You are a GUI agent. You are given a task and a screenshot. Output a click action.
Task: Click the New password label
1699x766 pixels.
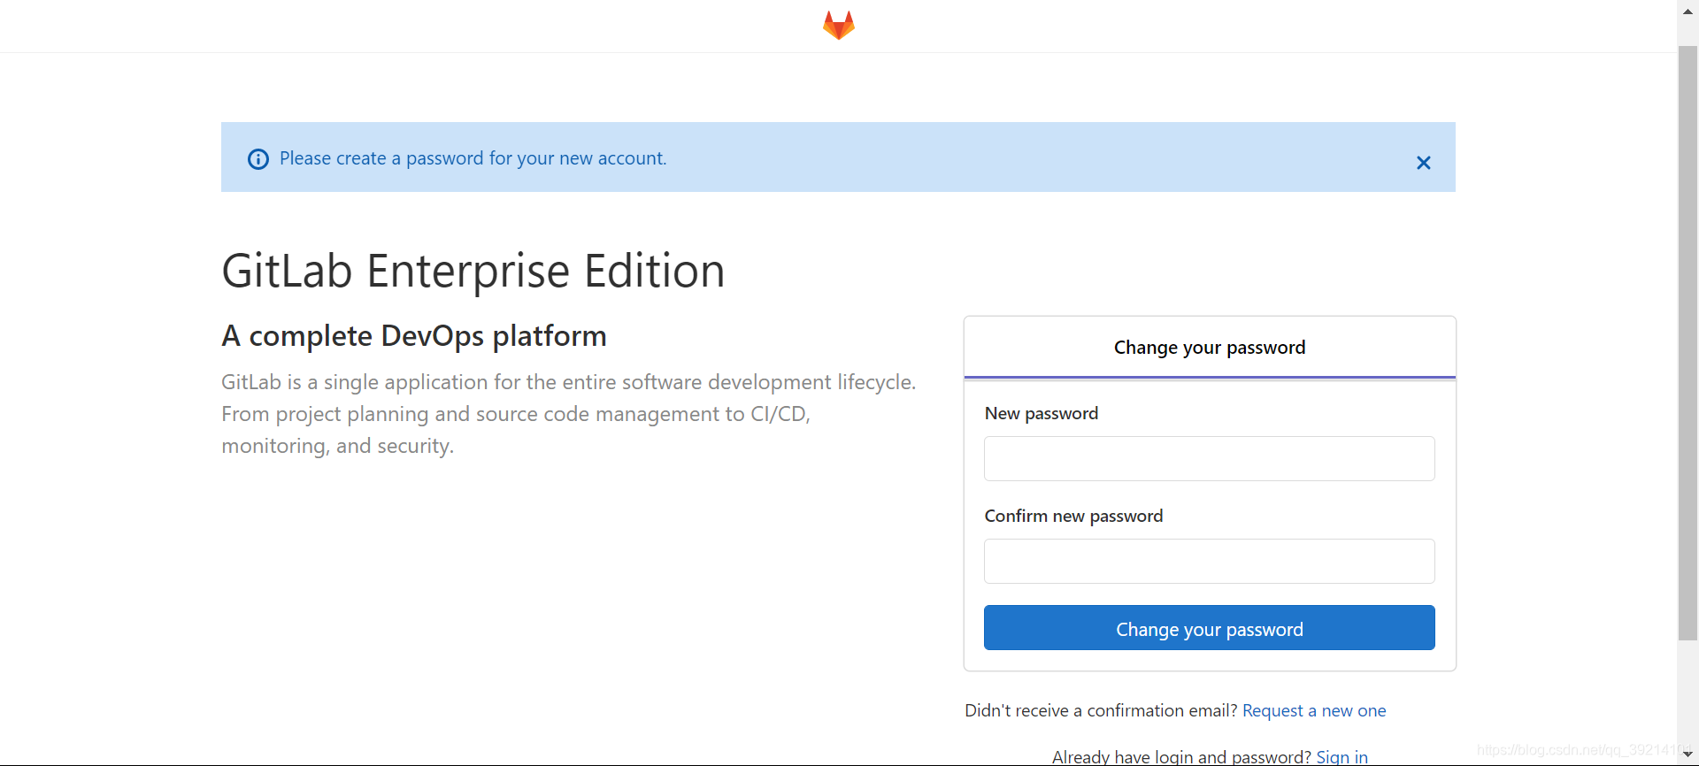[x=1041, y=413]
